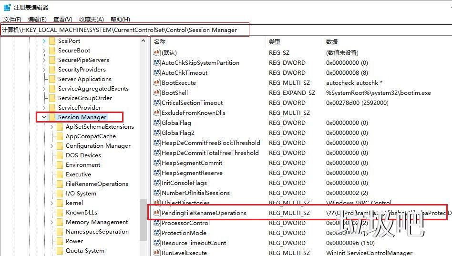Image resolution: width=452 pixels, height=256 pixels.
Task: Open the 查看(V) menu
Action: 62,20
